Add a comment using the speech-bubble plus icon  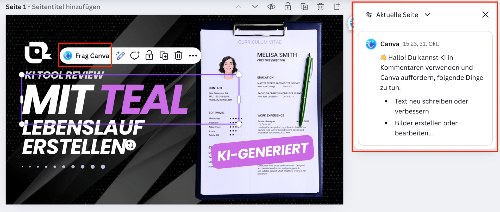(135, 55)
